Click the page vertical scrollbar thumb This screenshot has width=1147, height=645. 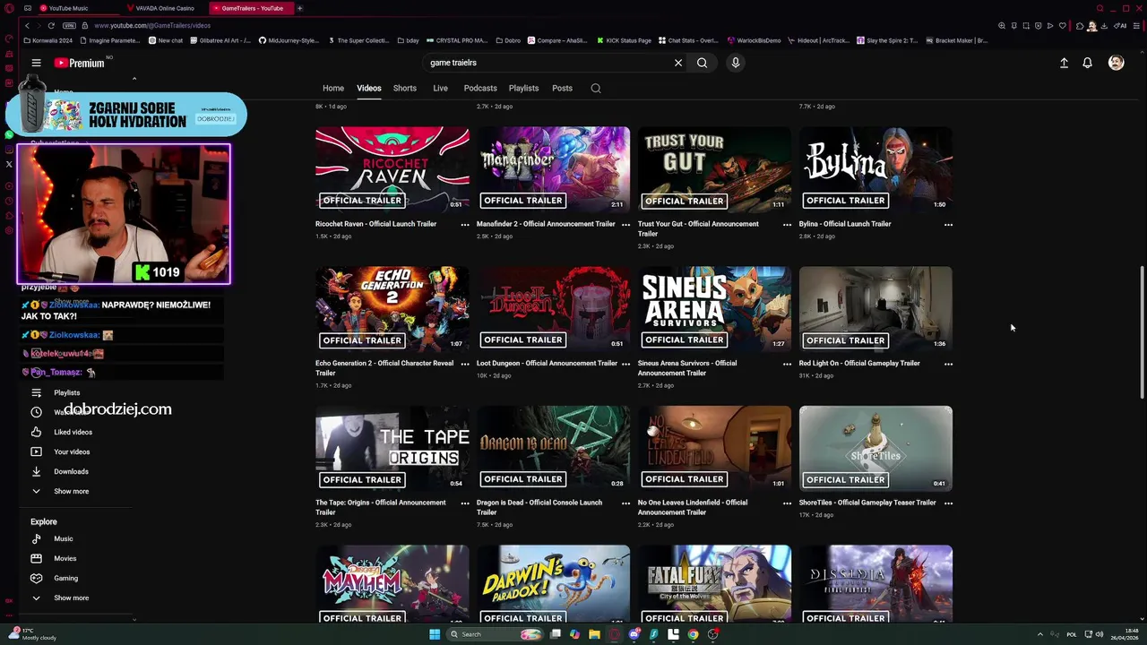[1142, 331]
